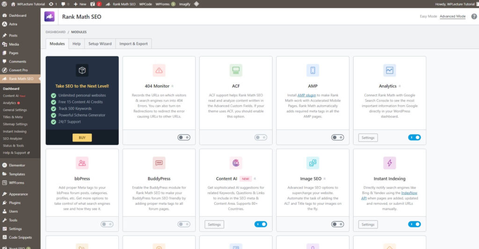
Task: Click the AMP module mobile icon
Action: tap(312, 71)
